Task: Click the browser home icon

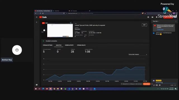Action: (43, 13)
